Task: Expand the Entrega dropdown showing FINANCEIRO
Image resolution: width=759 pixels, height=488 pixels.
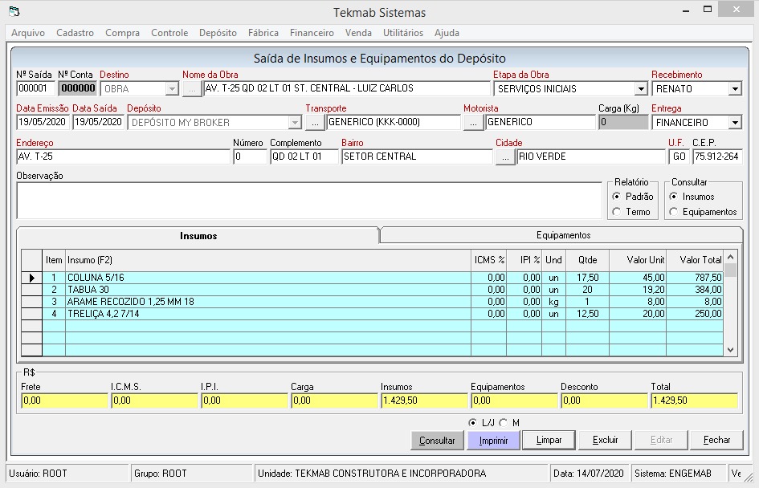Action: click(x=735, y=123)
